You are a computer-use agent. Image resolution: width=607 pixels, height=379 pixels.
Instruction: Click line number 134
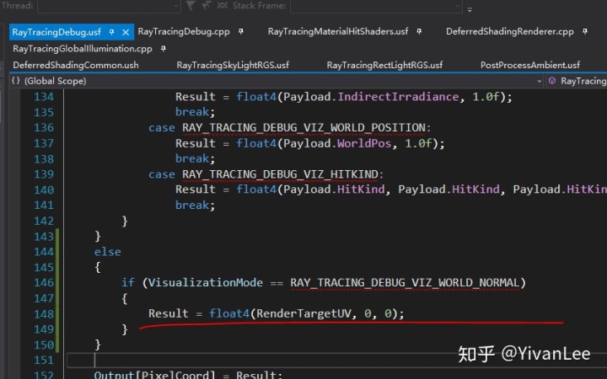[44, 97]
